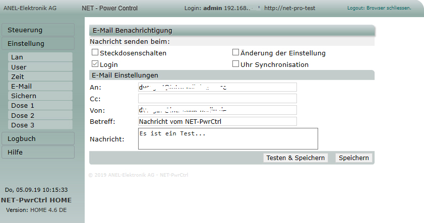424x223 pixels.
Task: Select the Lan settings item
Action: click(x=40, y=57)
